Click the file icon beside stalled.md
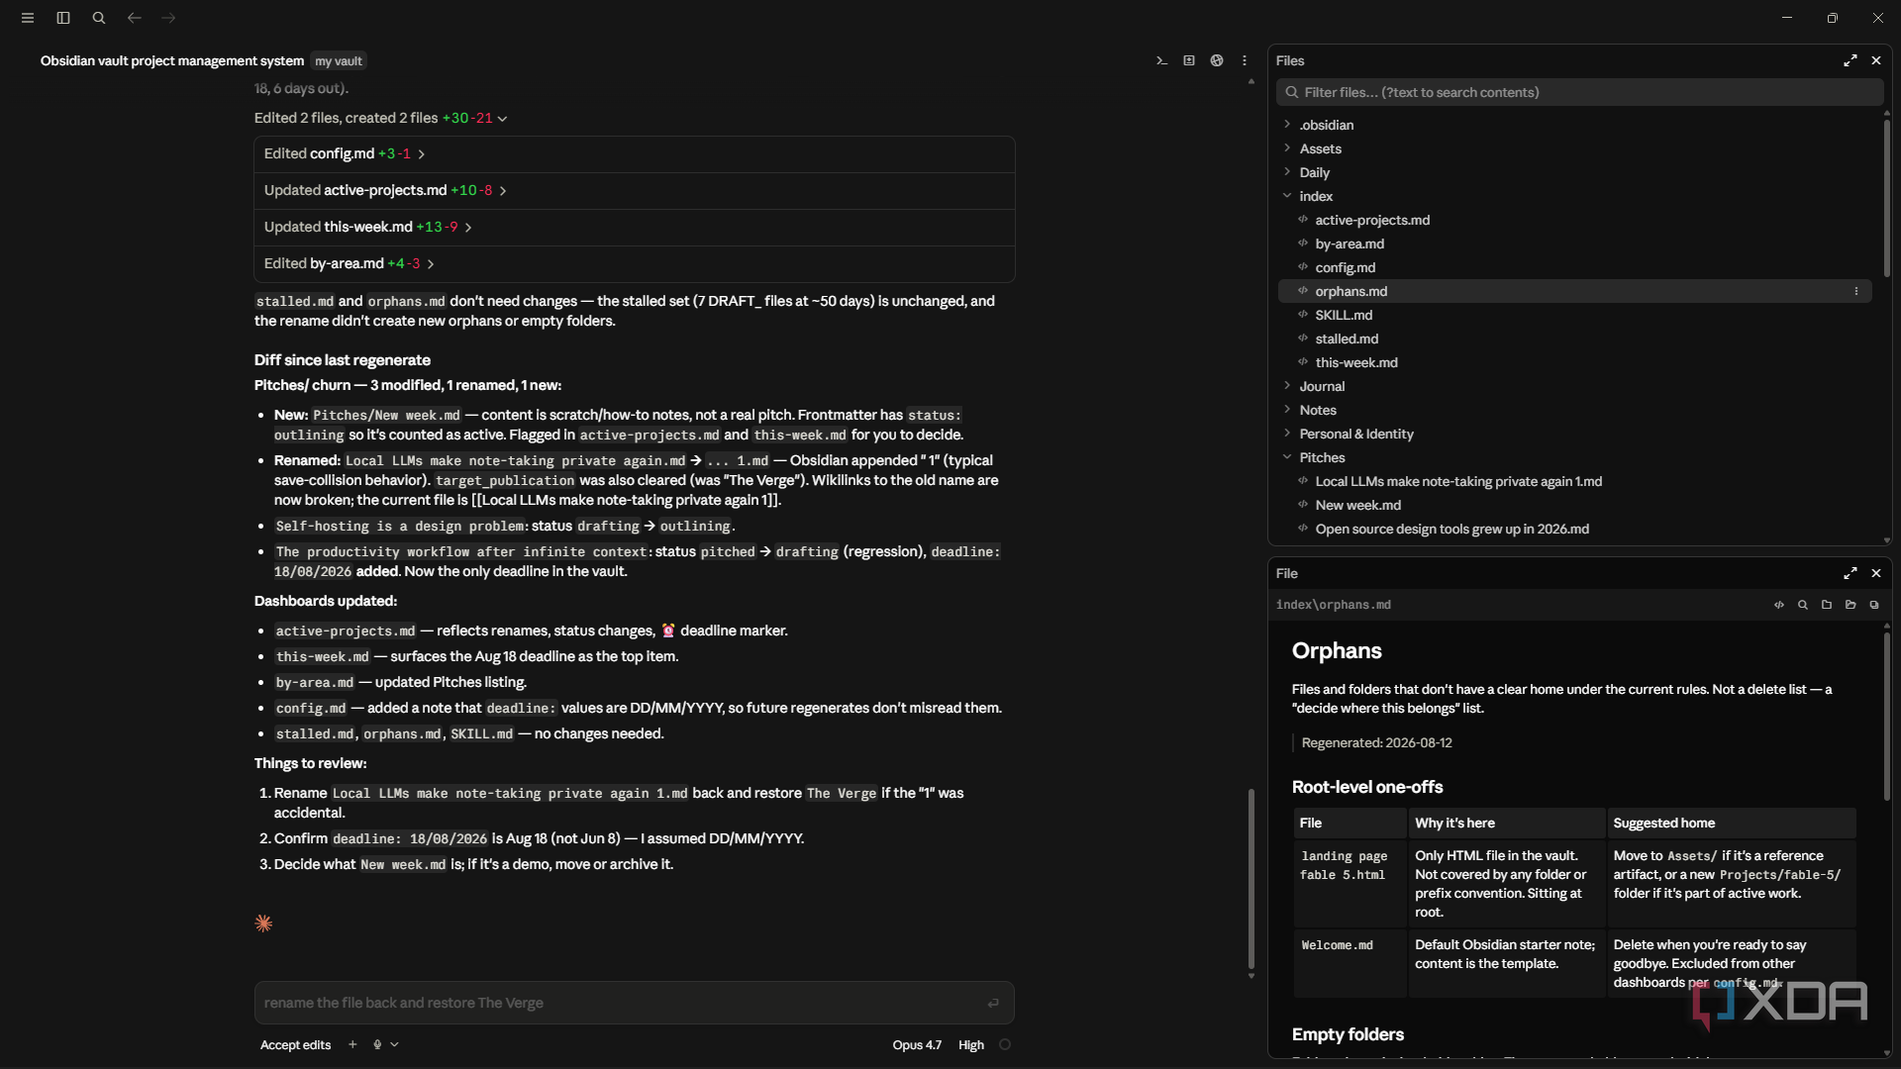This screenshot has height=1069, width=1901. click(x=1303, y=339)
